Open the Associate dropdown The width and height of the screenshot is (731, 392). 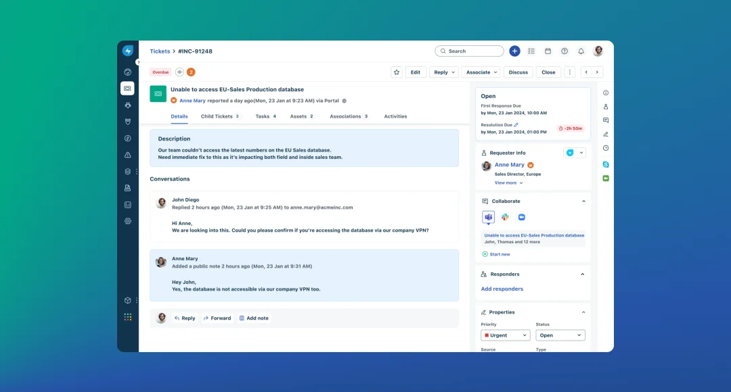coord(482,72)
